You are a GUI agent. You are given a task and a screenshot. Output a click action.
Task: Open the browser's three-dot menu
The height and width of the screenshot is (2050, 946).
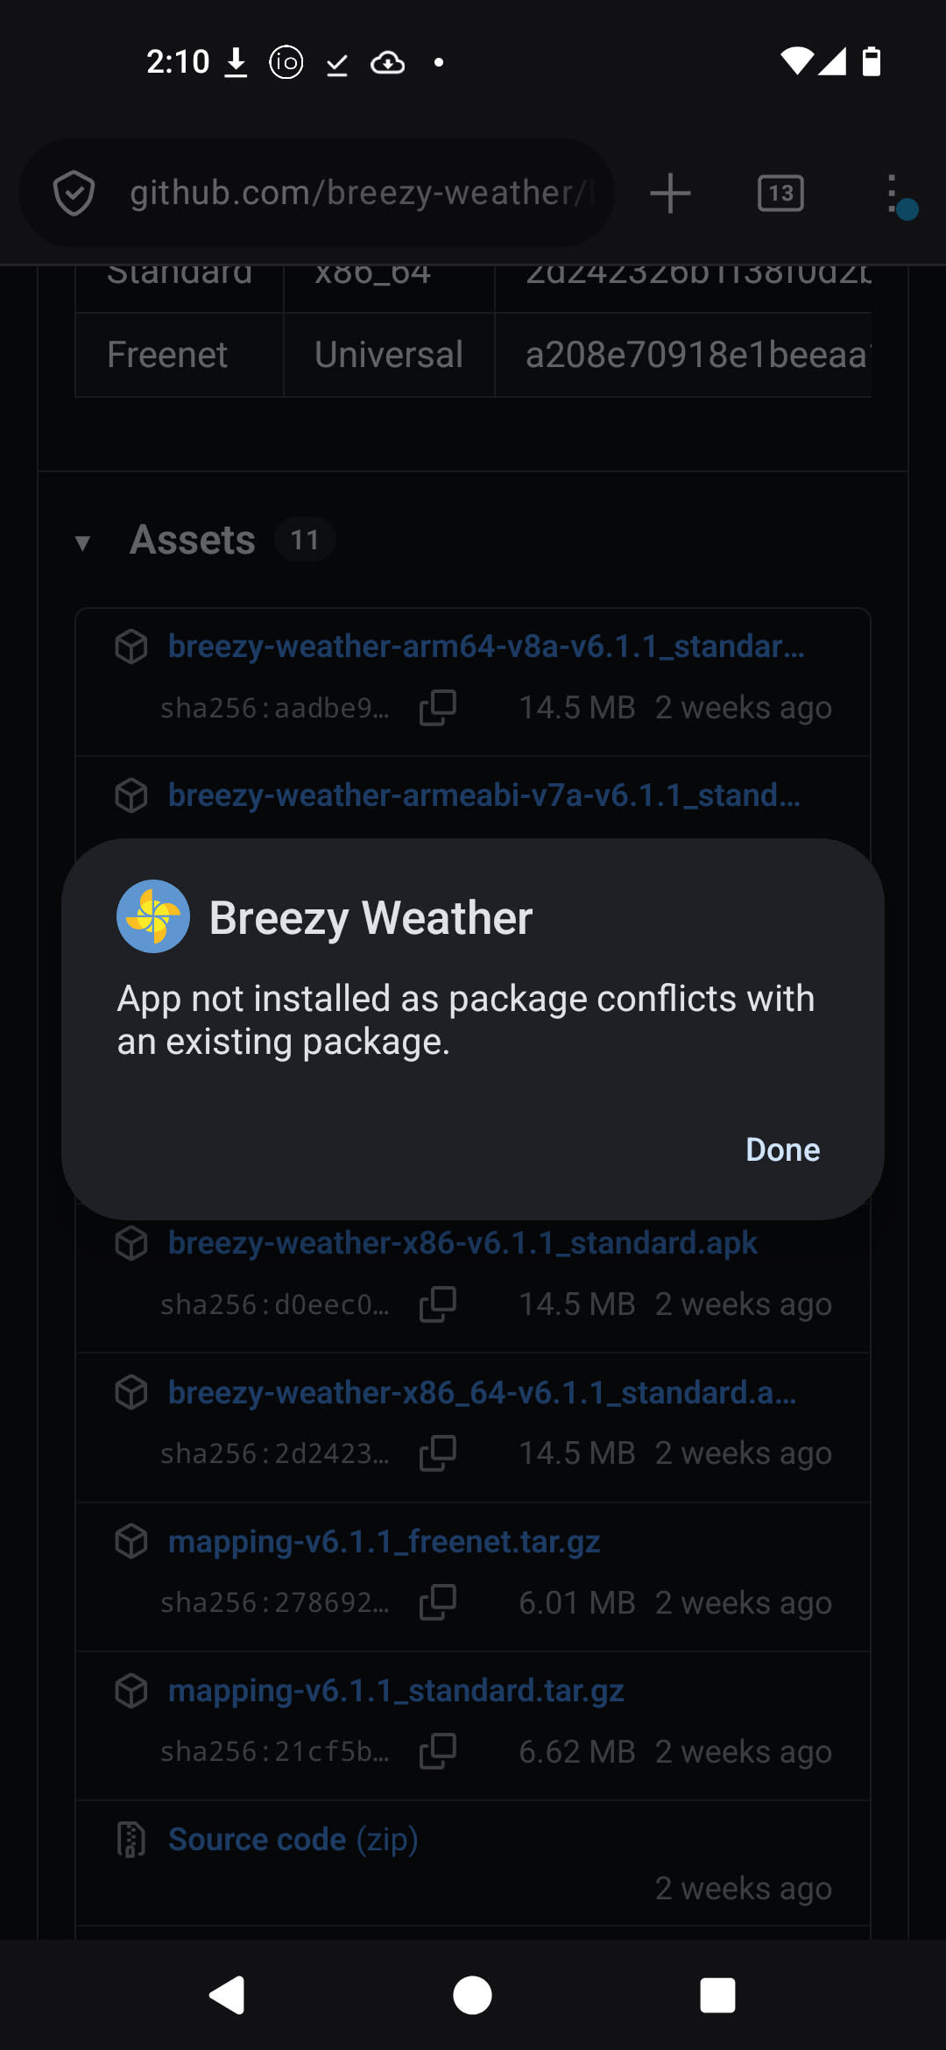(893, 194)
